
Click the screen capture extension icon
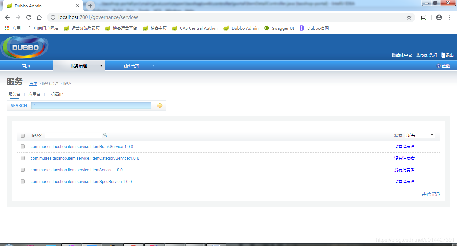point(423,17)
